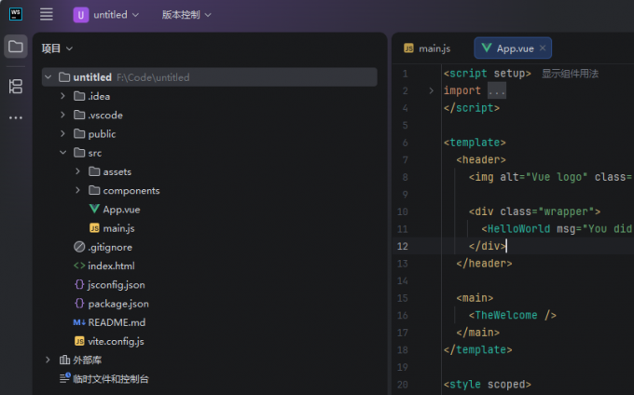This screenshot has height=395, width=634.
Task: Select jsconfig.json in the project tree
Action: [117, 285]
